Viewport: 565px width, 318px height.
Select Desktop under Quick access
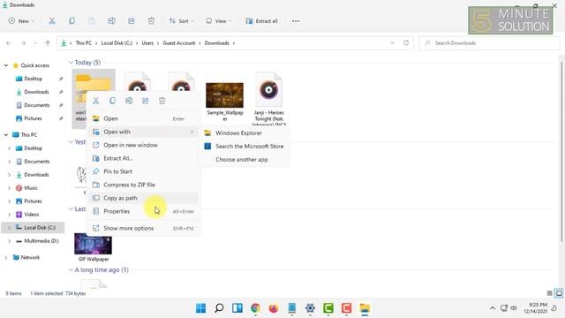coord(34,79)
